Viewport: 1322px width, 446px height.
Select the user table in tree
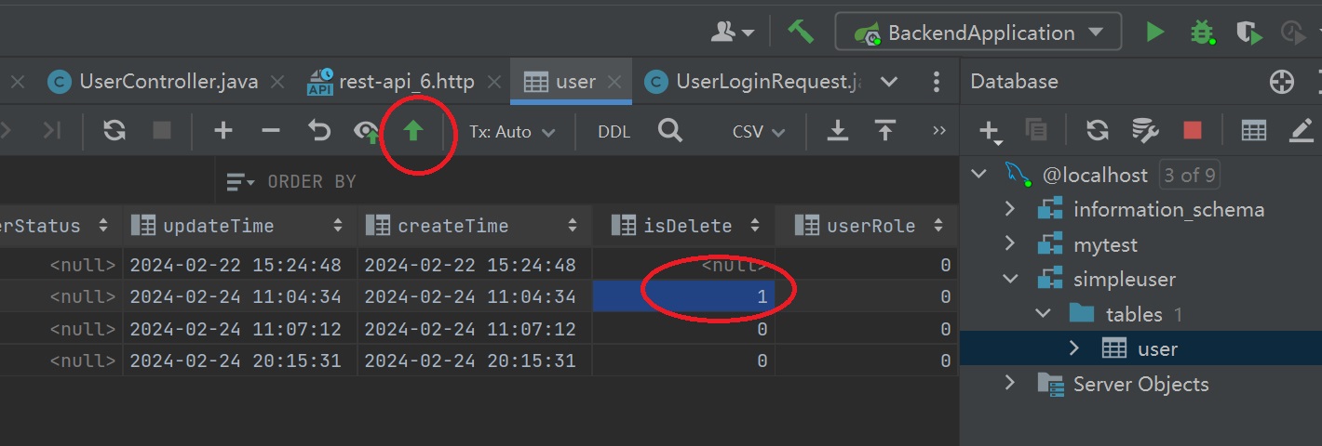coord(1157,349)
